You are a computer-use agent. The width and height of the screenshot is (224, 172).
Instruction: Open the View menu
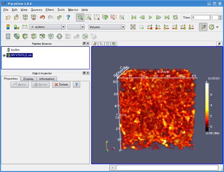pos(24,10)
